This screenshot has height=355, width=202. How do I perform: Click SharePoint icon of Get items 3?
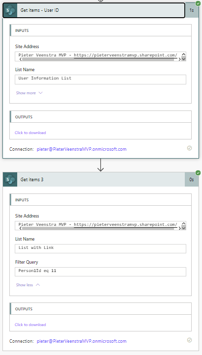click(10, 180)
